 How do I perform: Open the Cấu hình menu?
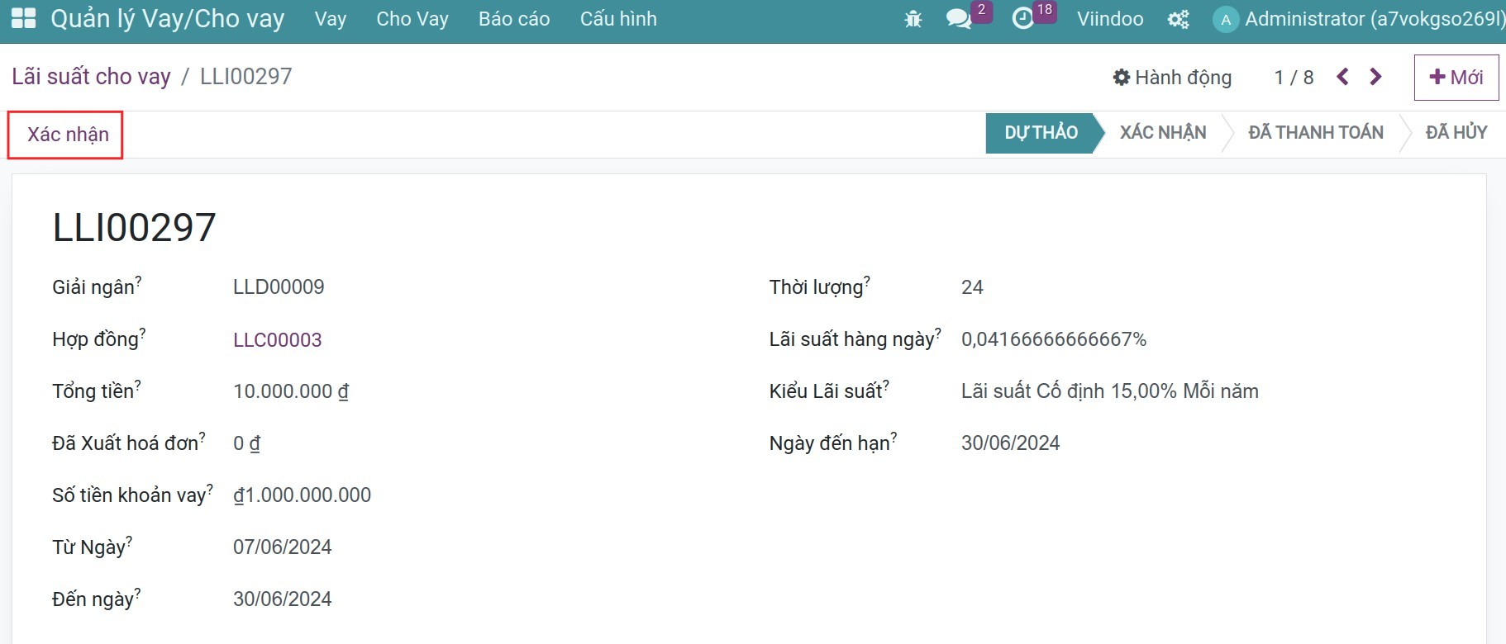click(618, 19)
